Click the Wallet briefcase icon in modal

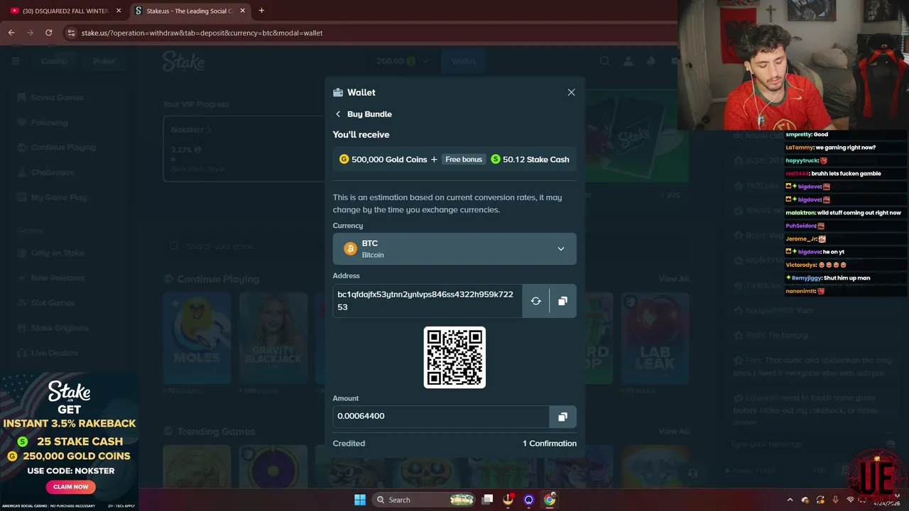click(x=338, y=92)
